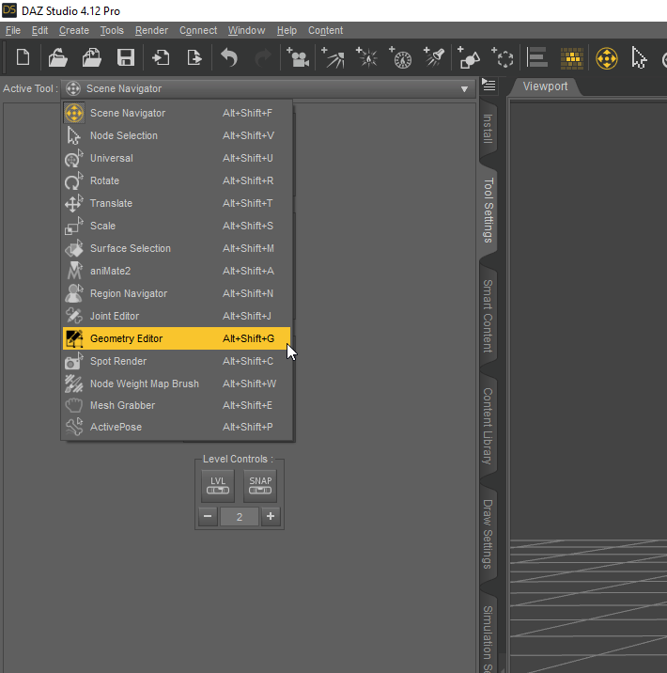The height and width of the screenshot is (673, 667).
Task: Toggle the SNAP level control button
Action: coord(260,485)
